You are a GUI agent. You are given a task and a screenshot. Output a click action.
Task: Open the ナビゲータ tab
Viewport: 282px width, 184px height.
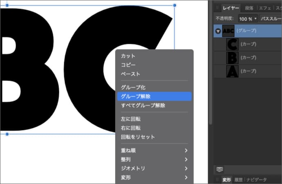click(257, 180)
